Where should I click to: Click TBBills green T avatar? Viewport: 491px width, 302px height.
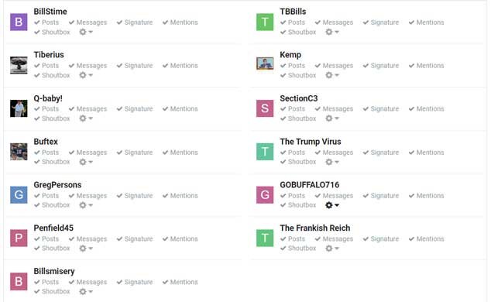(x=265, y=22)
